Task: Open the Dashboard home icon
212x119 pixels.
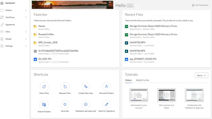Action: pos(2,3)
